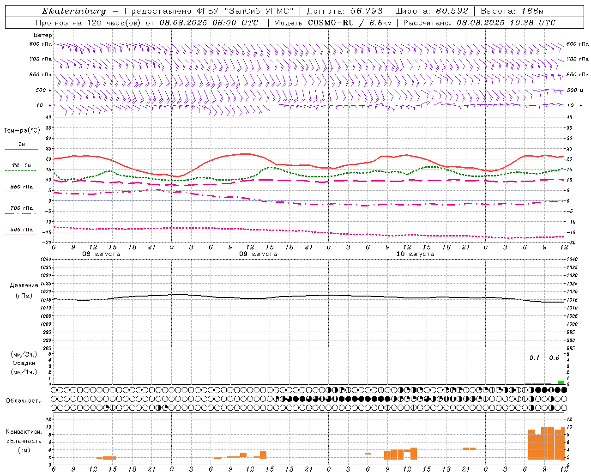Click the "(км)" convective height unit label
Viewport: 591px width, 473px height.
point(24,450)
